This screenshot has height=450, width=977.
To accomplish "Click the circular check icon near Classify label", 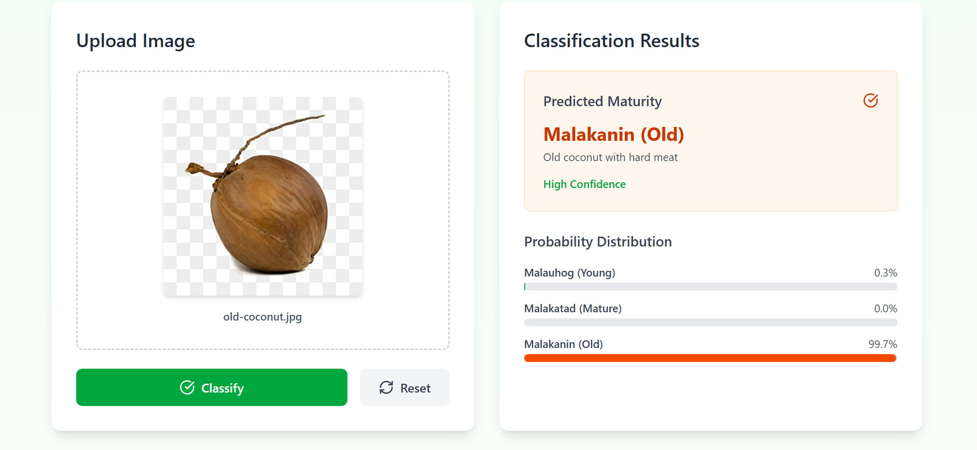I will [x=187, y=387].
